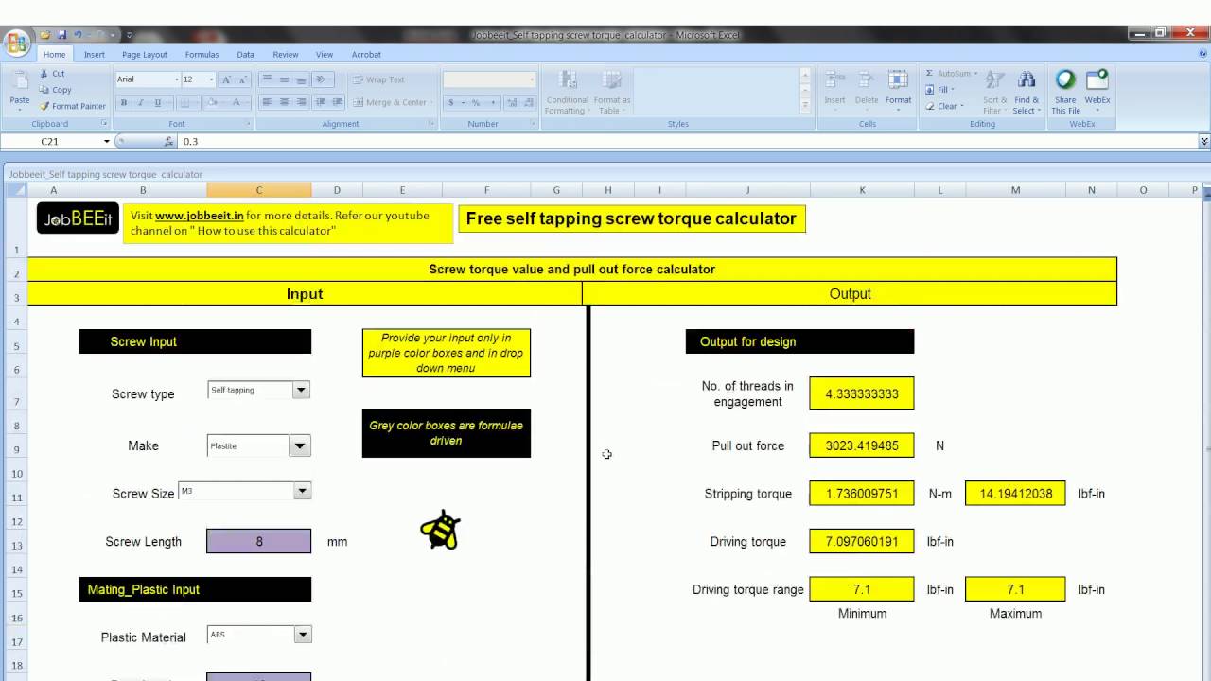Click the formula bar value 0.3
This screenshot has height=681, width=1211.
191,141
